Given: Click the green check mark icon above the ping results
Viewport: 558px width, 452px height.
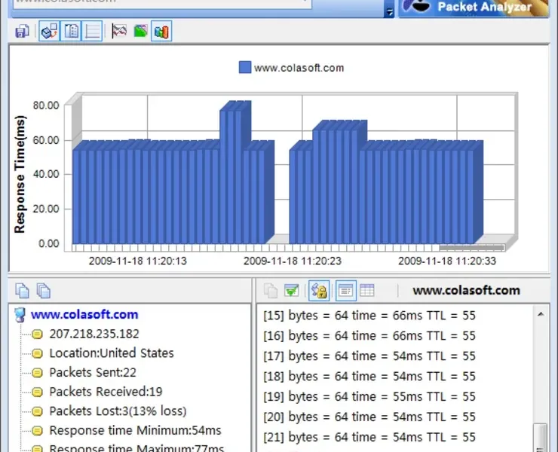Looking at the screenshot, I should tap(292, 290).
